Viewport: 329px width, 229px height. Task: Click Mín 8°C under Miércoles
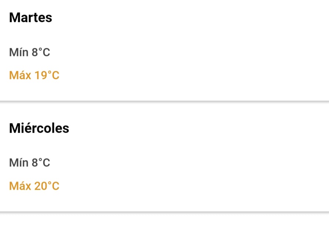tap(30, 163)
